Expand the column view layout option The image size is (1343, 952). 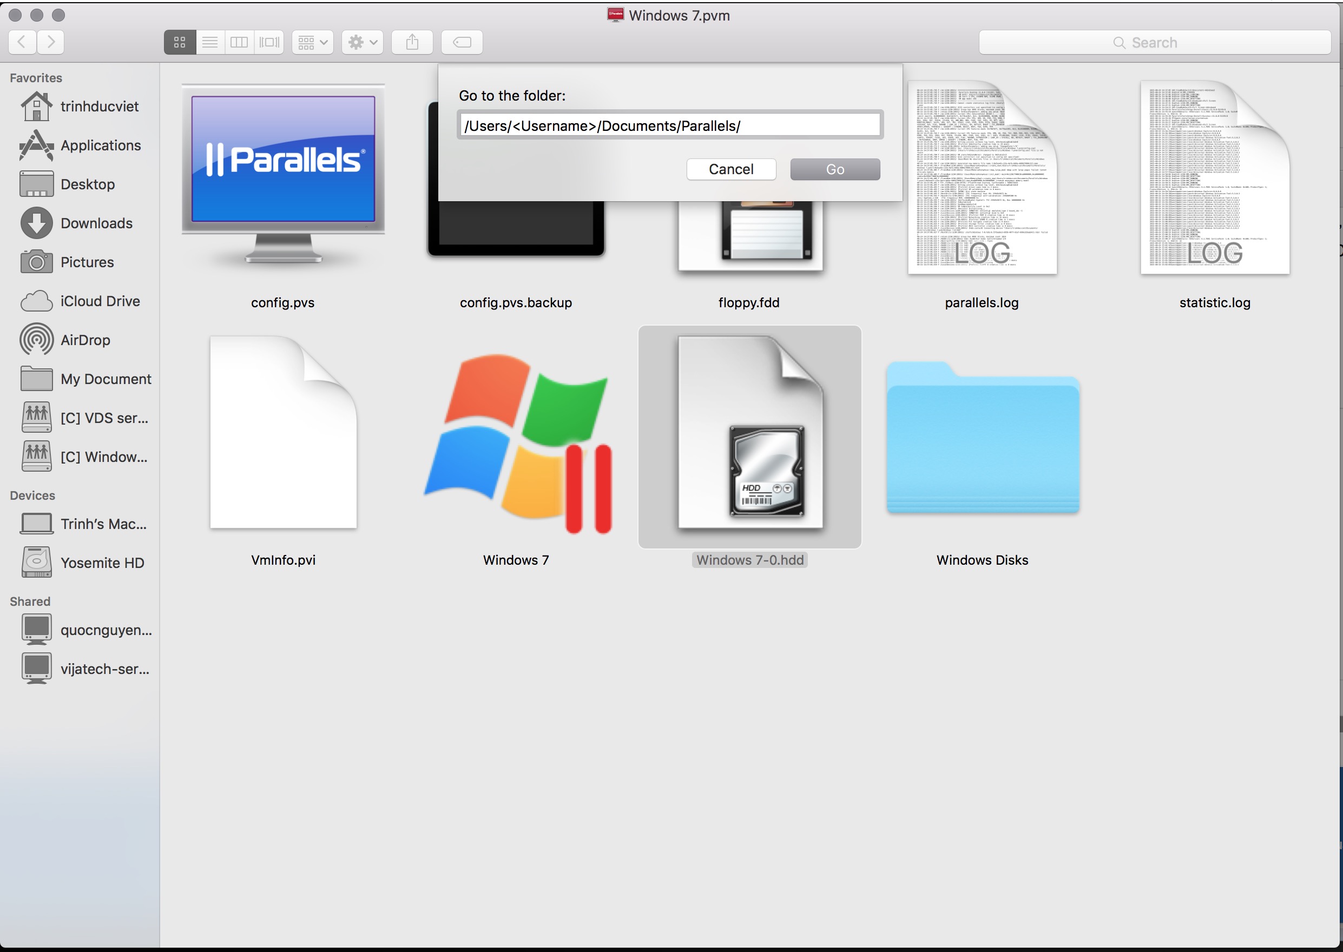tap(238, 41)
